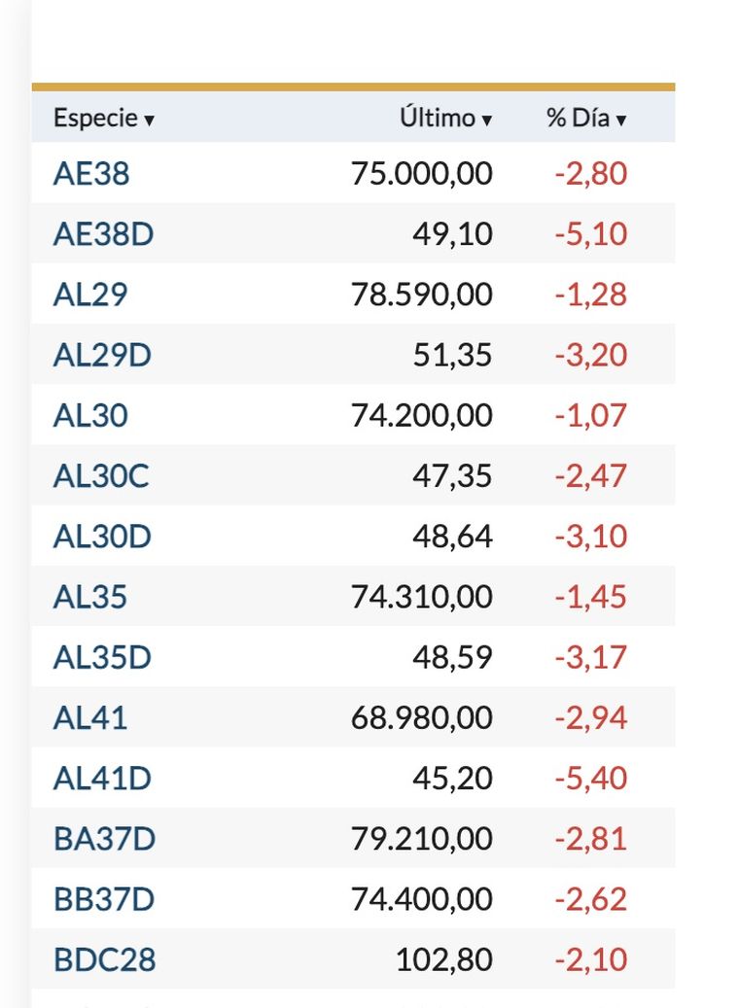Viewport: 739px width, 1008px height.
Task: Click the AE38 last price 75.000,00
Action: point(421,174)
